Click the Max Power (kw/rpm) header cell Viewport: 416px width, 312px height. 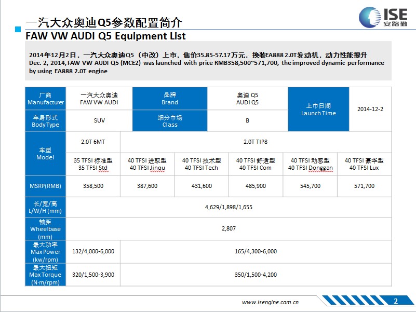point(45,252)
